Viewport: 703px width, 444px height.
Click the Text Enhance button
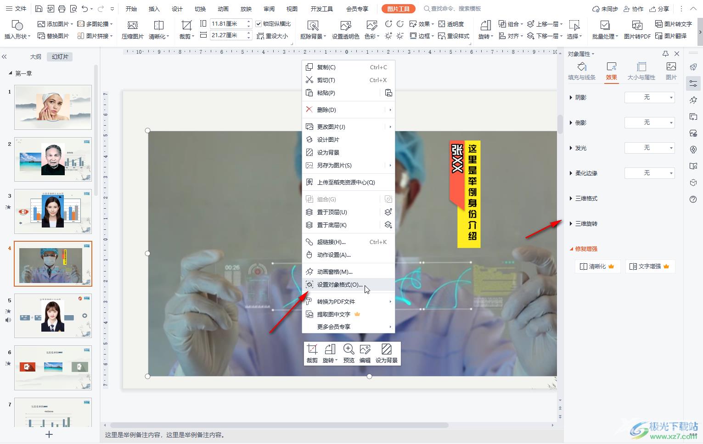pos(650,266)
